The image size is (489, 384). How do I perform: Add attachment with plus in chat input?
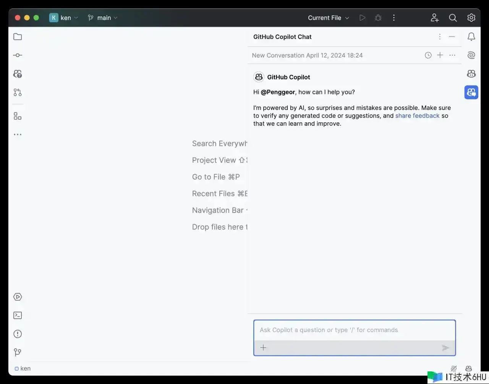(263, 348)
